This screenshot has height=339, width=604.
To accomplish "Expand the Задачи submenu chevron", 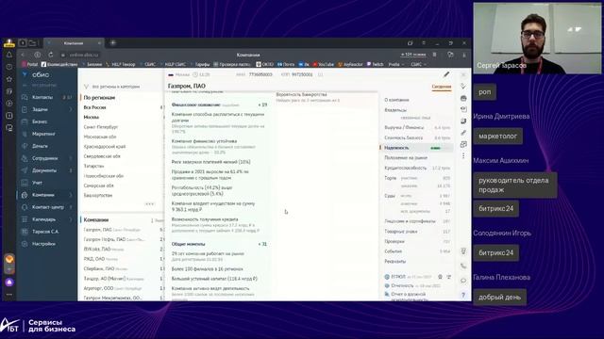I will [x=71, y=109].
